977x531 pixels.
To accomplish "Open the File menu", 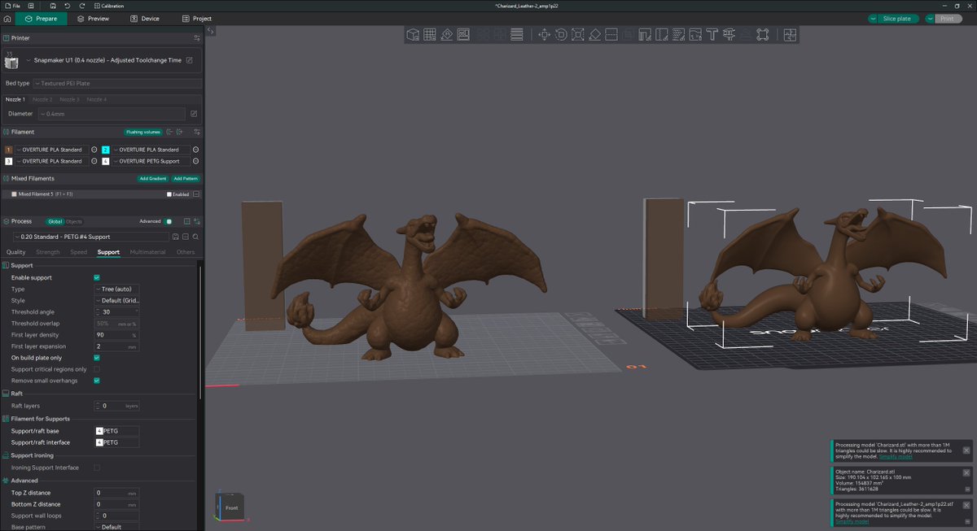I will pyautogui.click(x=13, y=6).
